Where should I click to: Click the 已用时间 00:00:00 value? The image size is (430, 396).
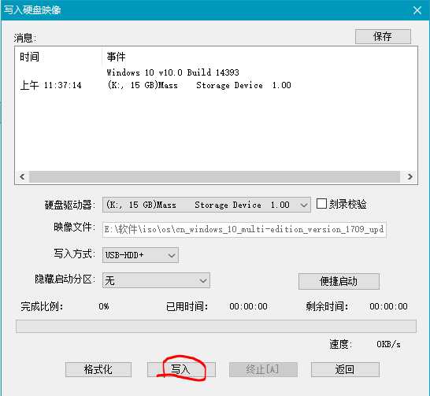[x=248, y=306]
